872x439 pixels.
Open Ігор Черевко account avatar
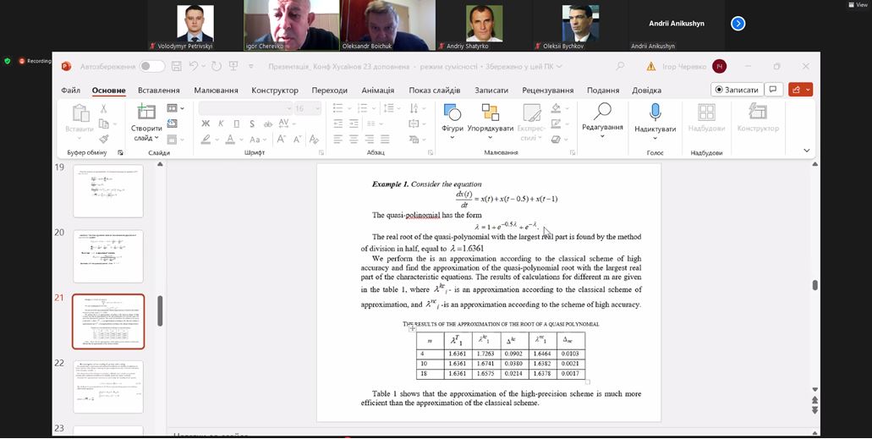[x=720, y=67]
